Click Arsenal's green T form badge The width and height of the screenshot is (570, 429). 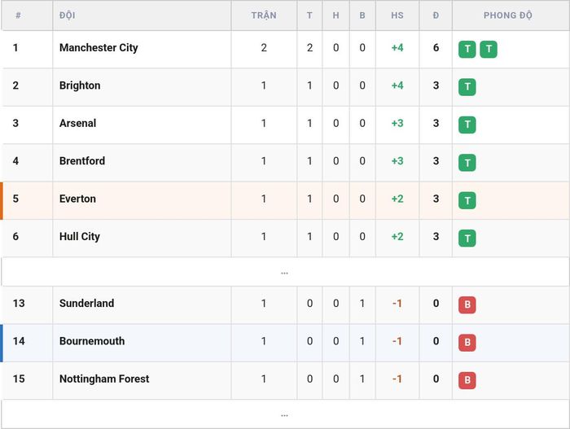tap(467, 125)
